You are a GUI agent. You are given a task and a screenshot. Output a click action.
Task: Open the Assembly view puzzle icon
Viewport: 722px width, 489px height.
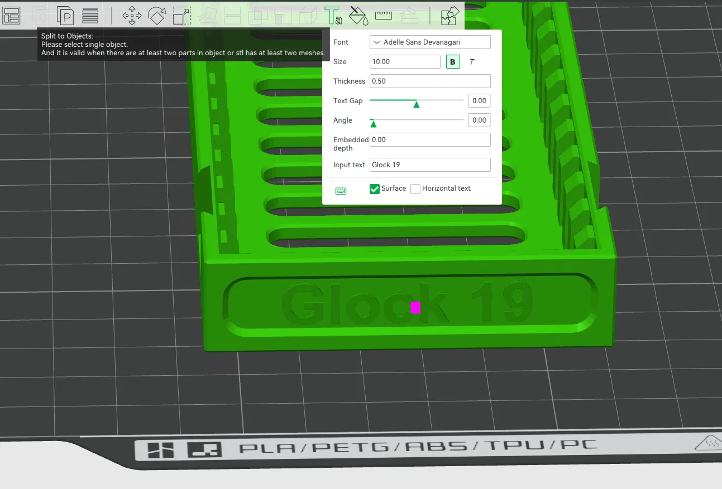point(450,16)
